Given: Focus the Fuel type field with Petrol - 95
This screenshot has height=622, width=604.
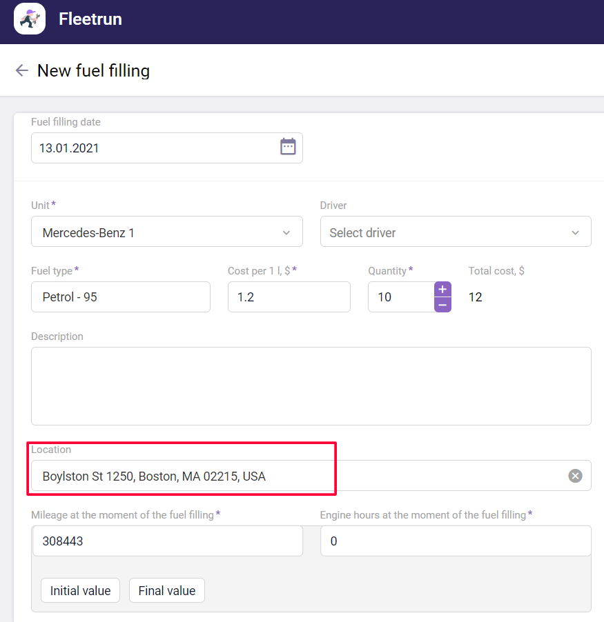Looking at the screenshot, I should coord(121,297).
